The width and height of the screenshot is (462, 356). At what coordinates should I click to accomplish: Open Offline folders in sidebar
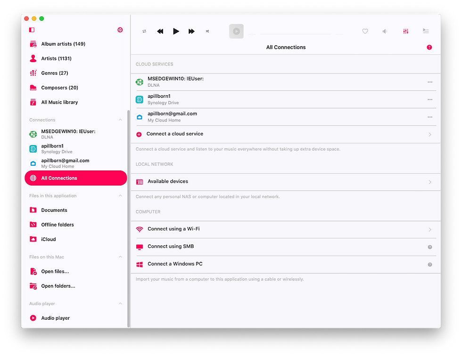coord(76,225)
